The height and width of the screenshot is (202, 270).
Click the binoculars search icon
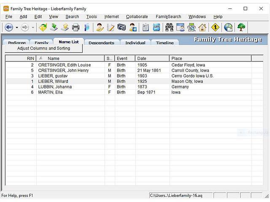(169, 27)
